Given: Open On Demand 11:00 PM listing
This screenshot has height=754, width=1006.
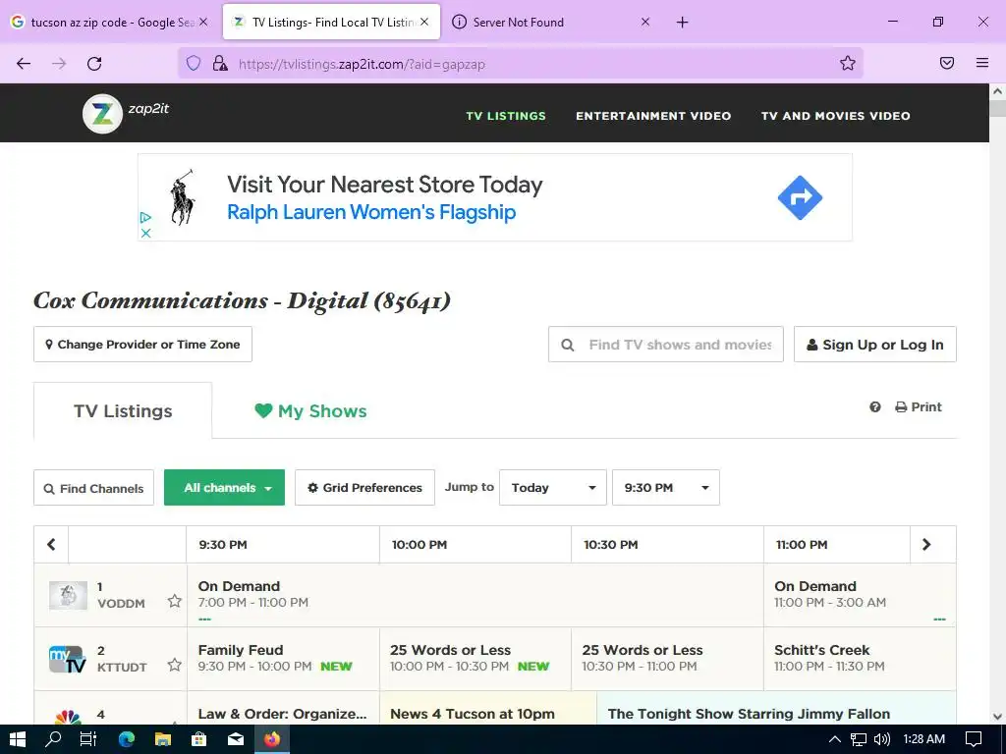Looking at the screenshot, I should [860, 595].
